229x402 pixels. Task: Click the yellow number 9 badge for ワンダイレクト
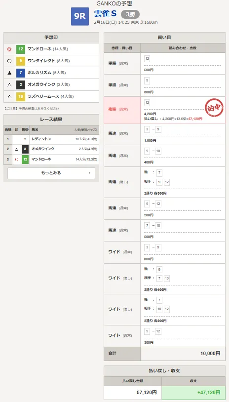tap(21, 61)
